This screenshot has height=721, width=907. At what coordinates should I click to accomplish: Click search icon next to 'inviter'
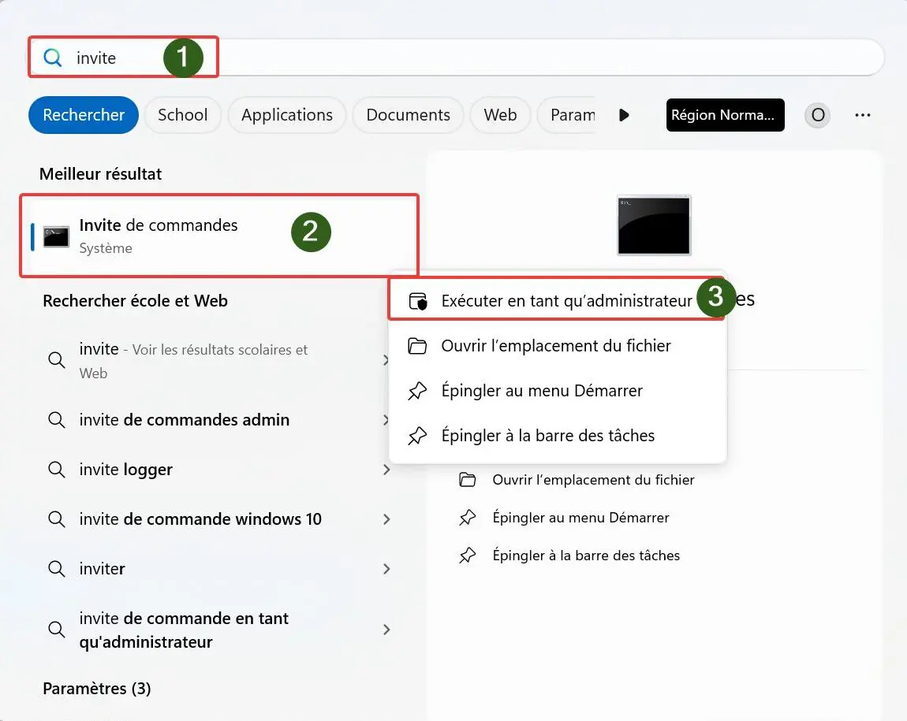(56, 568)
